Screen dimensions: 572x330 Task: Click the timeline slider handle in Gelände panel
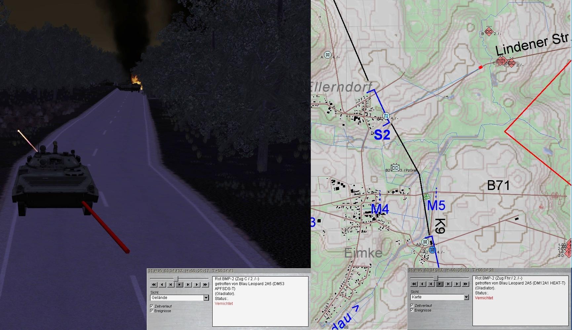pos(176,279)
